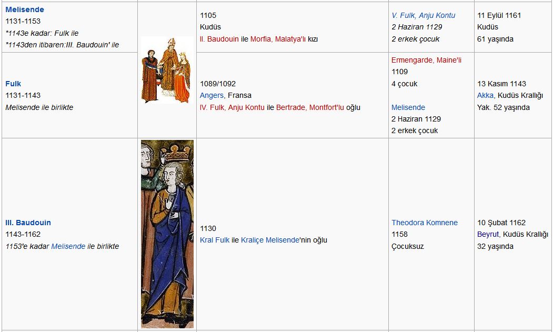Click the red II. Baudouin link
The height and width of the screenshot is (332, 553).
coord(219,39)
